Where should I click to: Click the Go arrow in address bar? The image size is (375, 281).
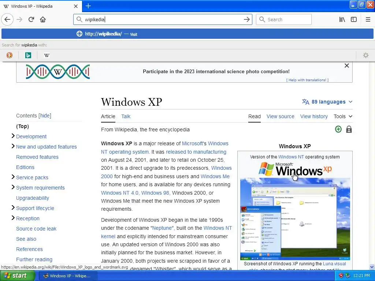coord(246,20)
